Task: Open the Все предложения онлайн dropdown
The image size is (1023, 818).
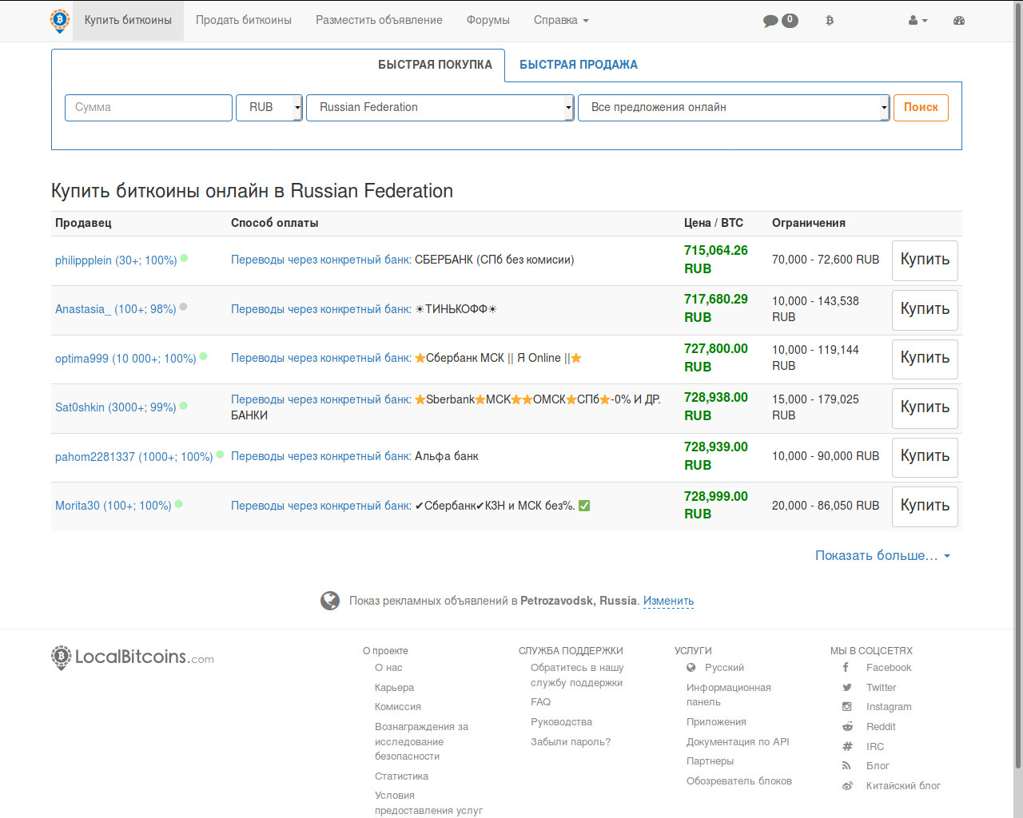Action: 734,108
